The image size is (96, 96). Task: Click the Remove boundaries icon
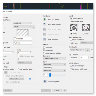(45, 29)
